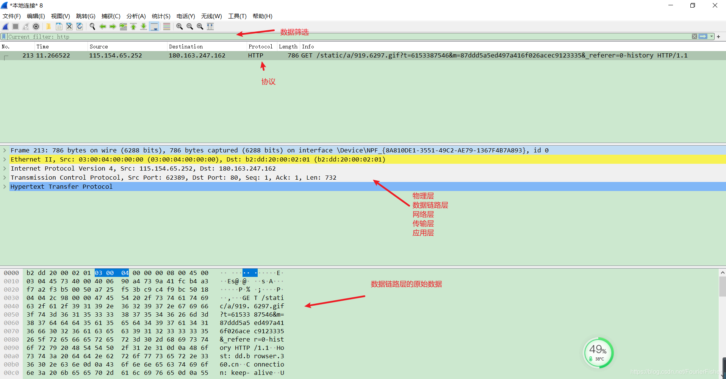Open the 分析(A) menu
The image size is (726, 379).
click(x=136, y=16)
